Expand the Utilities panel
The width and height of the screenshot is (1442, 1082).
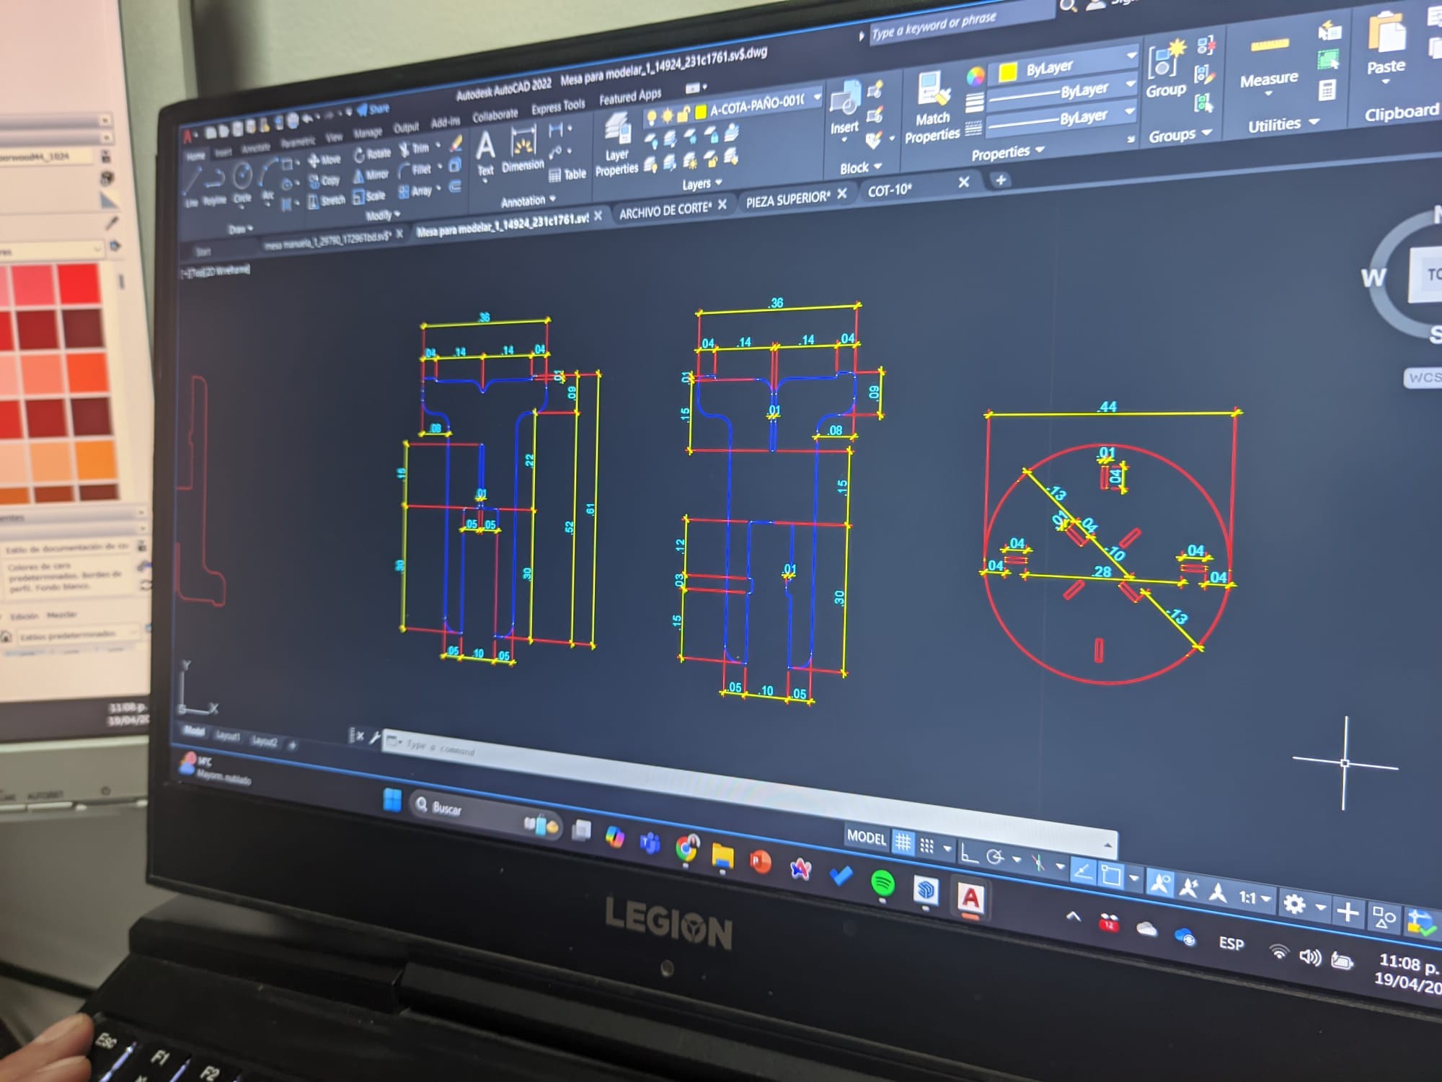tap(1283, 124)
